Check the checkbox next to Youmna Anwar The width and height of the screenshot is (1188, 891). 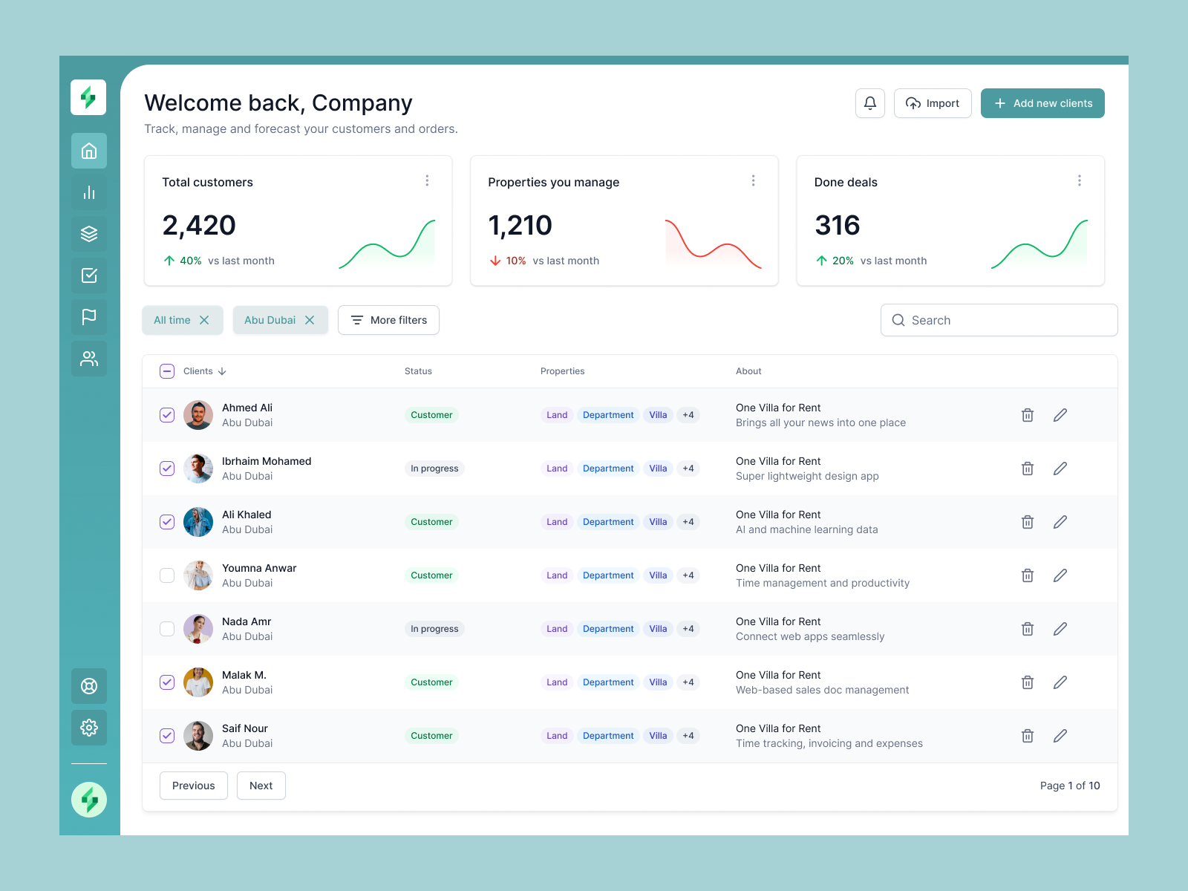(x=166, y=575)
